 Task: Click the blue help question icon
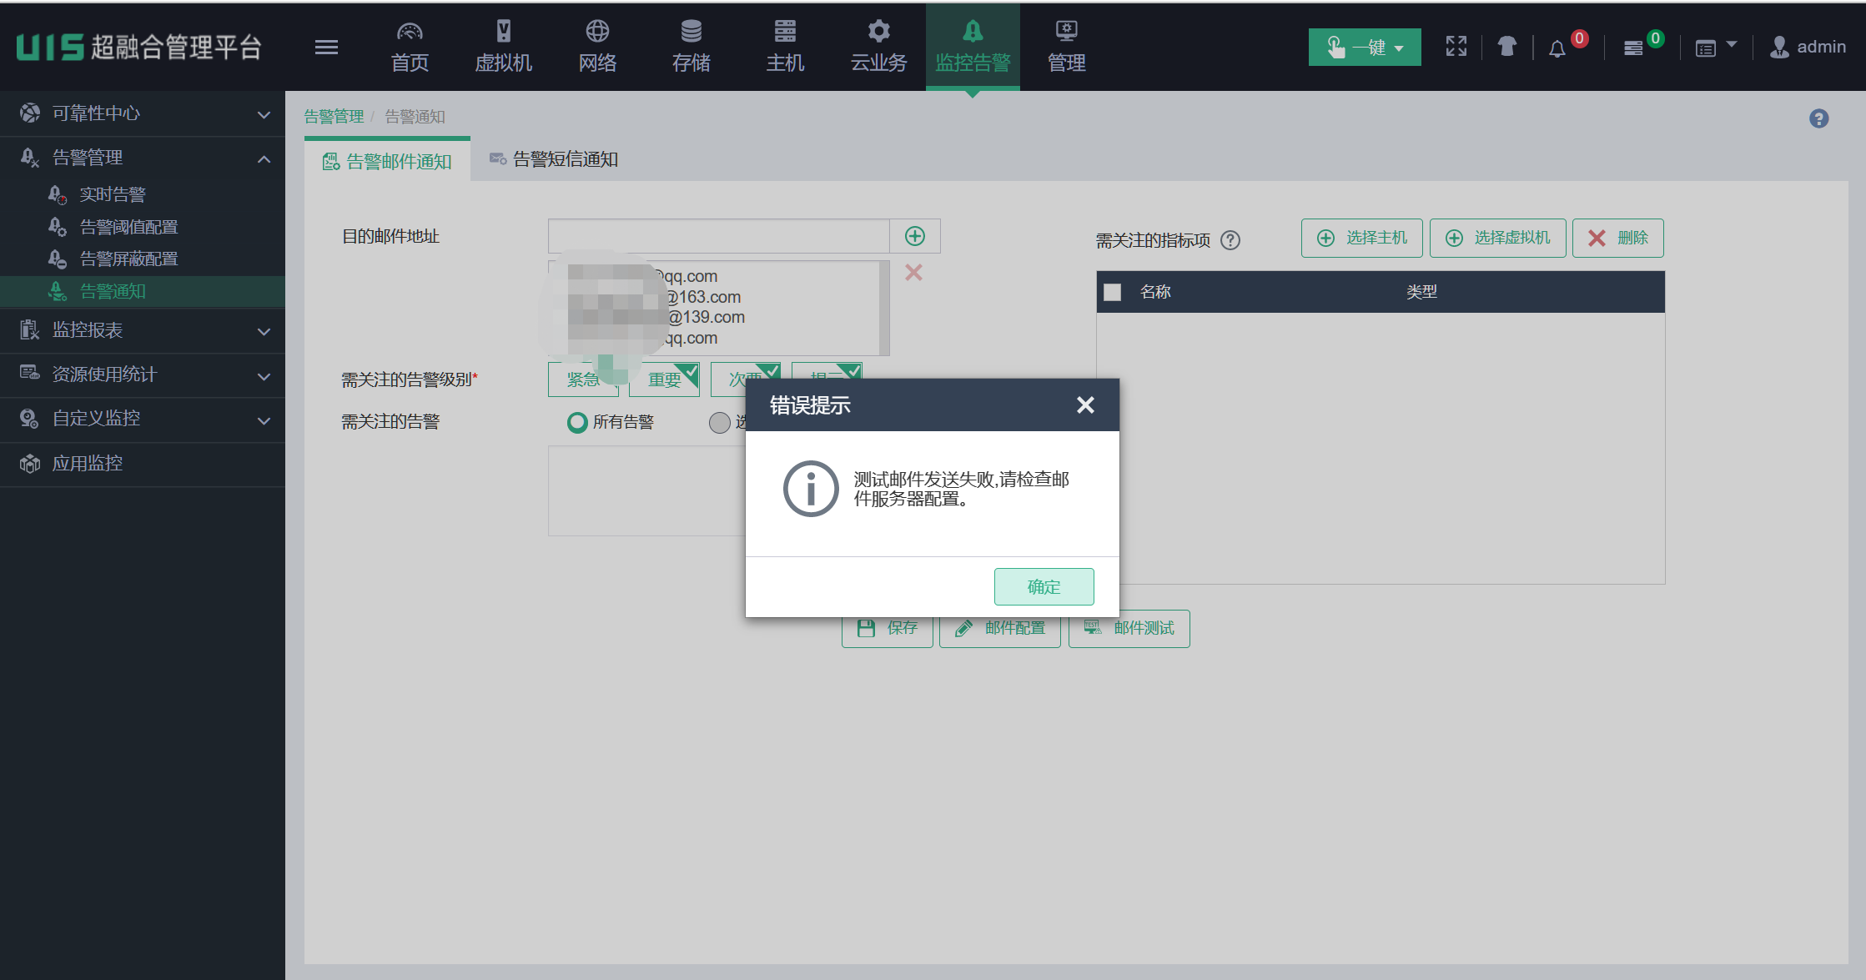(1818, 118)
